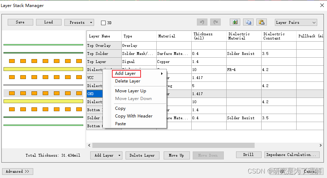327x178 pixels.
Task: Open Impedance Calculation dialog
Action: [x=292, y=155]
